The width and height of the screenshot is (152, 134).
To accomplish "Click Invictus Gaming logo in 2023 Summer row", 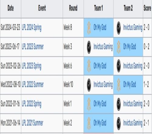I will tap(89, 47).
